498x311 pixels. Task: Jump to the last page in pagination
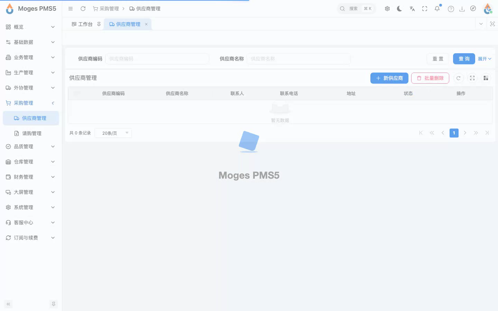(487, 133)
